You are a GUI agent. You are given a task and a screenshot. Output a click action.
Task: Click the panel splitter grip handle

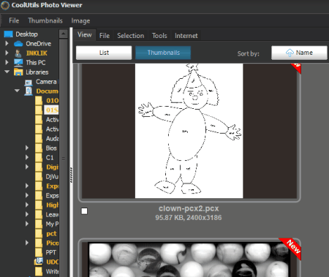point(71,175)
